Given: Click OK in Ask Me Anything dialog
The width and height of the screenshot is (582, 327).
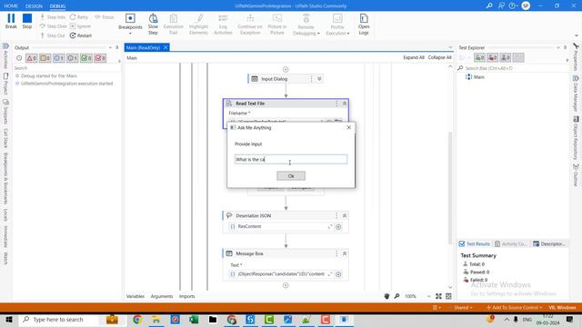Looking at the screenshot, I should tap(291, 176).
